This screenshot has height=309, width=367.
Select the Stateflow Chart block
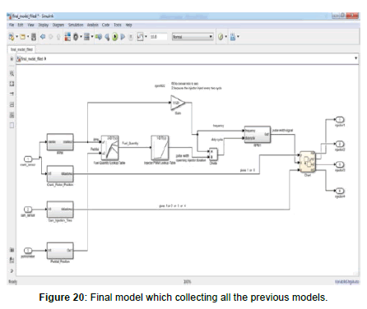click(308, 162)
